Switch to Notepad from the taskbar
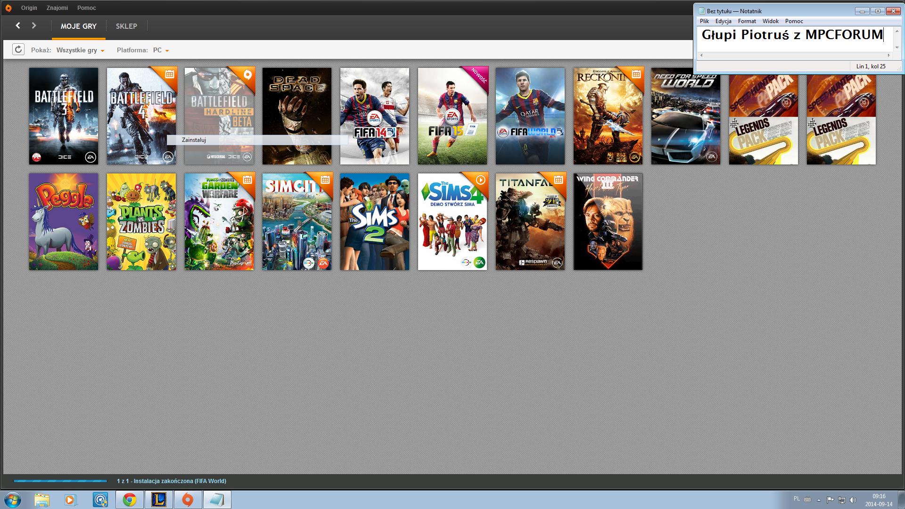905x509 pixels. 217,500
